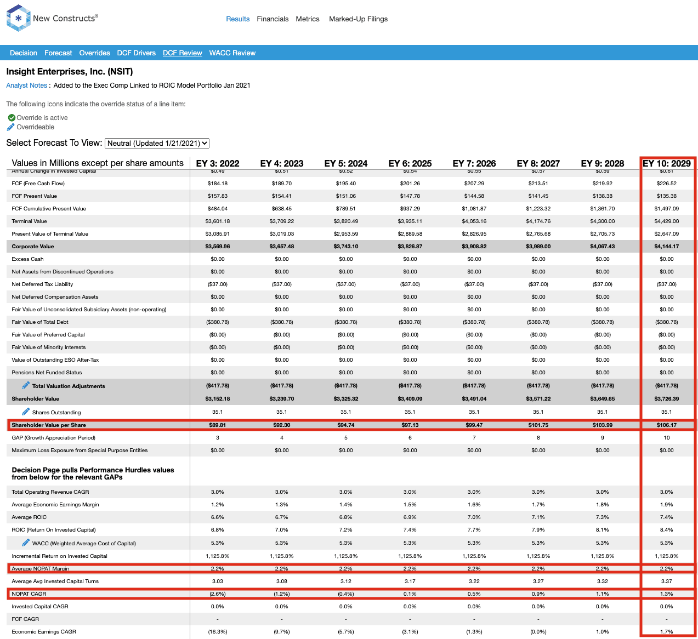The image size is (698, 639).
Task: Open the Marked-Up Filings navigation item
Action: click(x=358, y=19)
